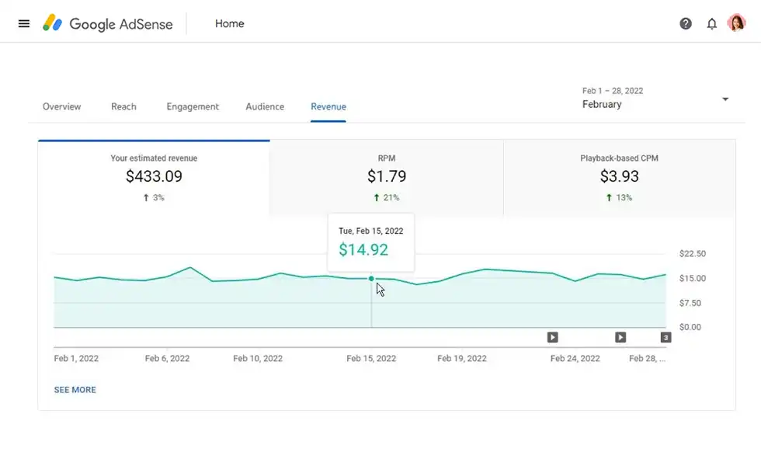Select the RPM metric card
The width and height of the screenshot is (761, 452).
coord(387,178)
